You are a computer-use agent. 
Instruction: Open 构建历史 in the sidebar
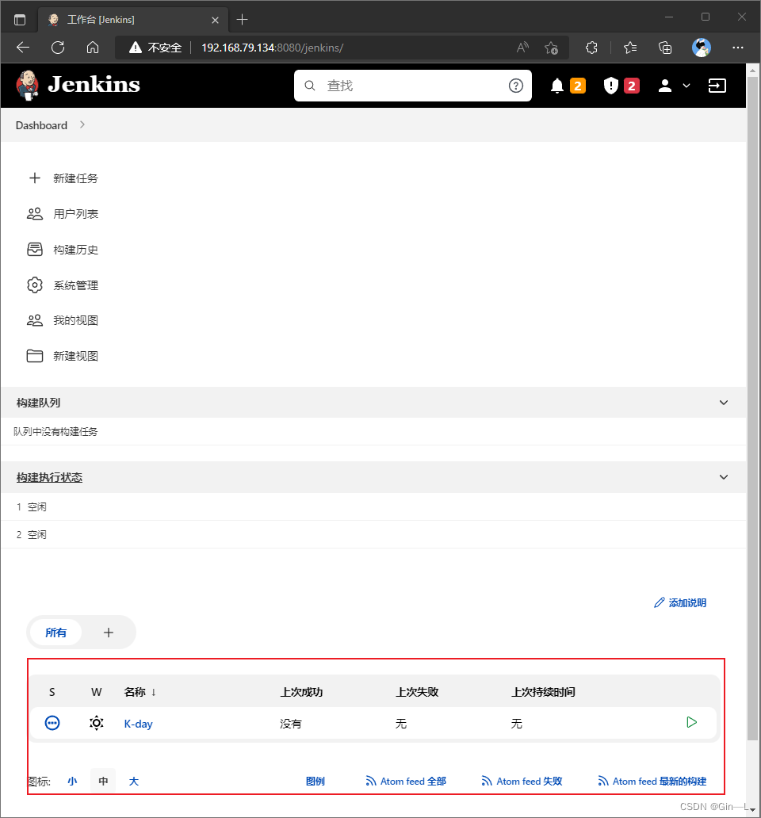(63, 250)
